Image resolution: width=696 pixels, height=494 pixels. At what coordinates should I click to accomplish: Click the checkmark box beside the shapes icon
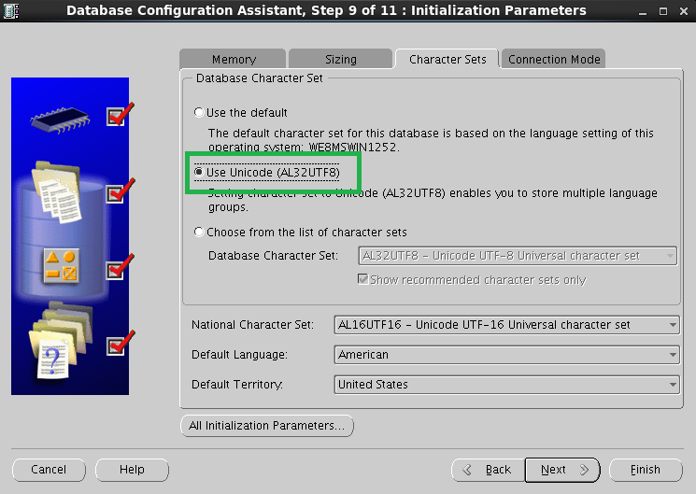coord(116,270)
